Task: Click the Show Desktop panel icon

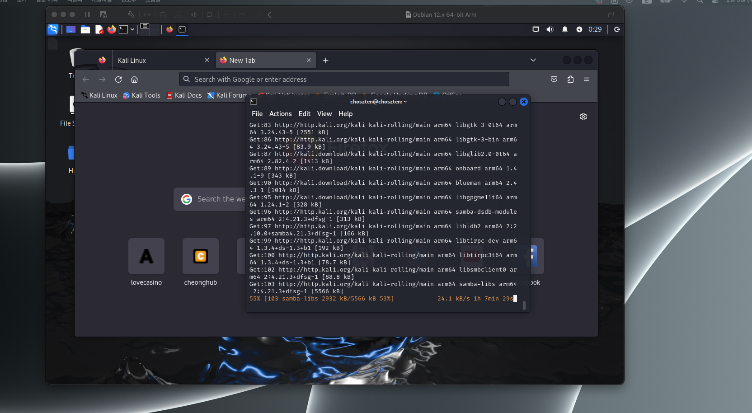Action: click(x=71, y=29)
